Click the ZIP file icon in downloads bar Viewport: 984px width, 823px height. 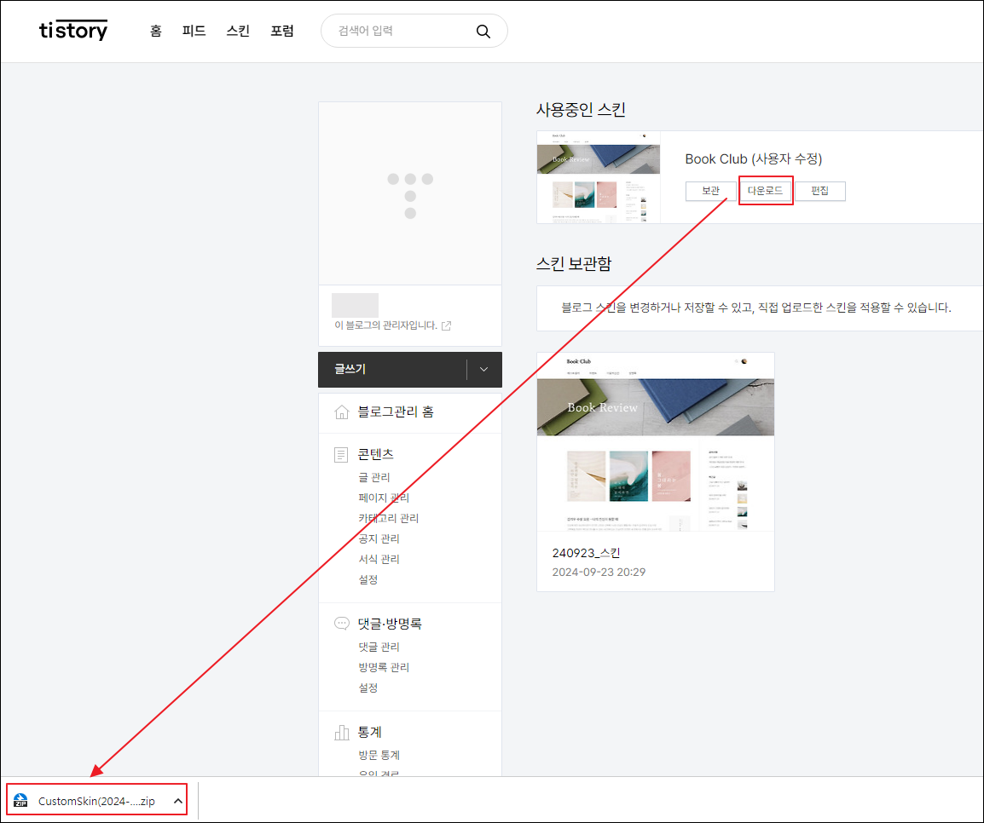click(x=20, y=801)
